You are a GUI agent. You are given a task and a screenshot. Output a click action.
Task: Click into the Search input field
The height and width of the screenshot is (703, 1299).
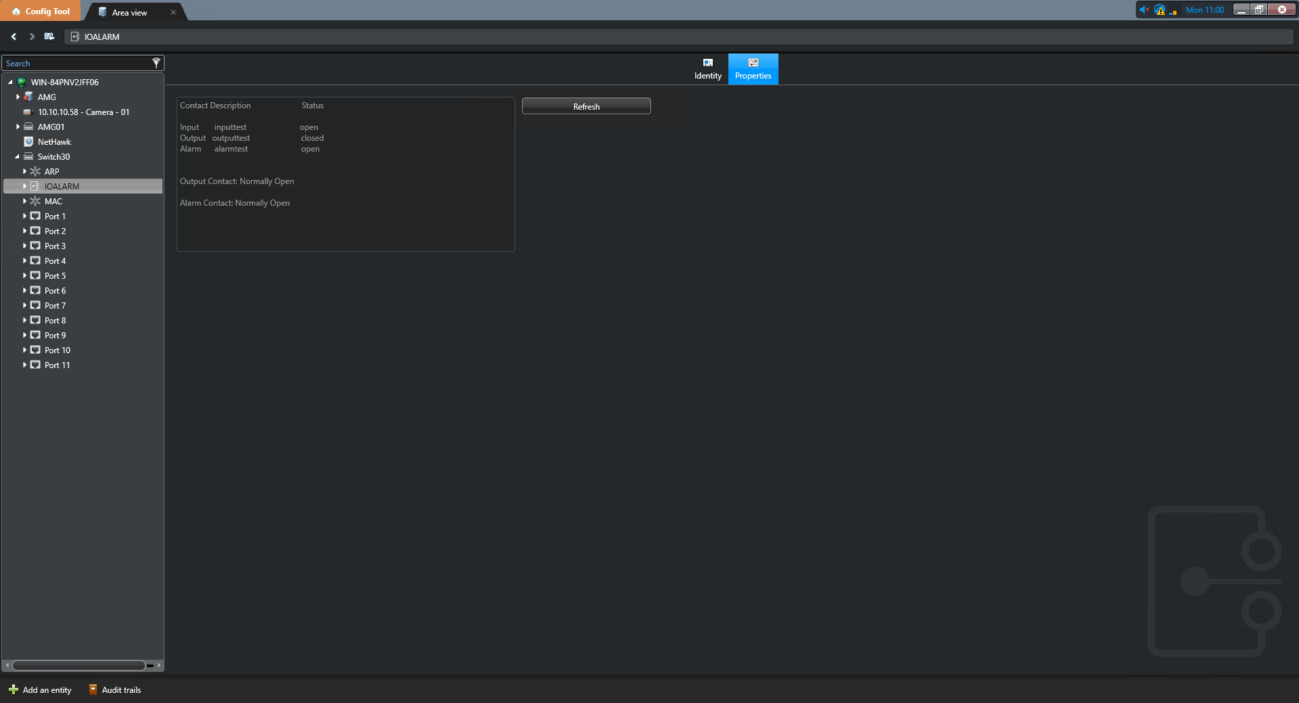74,64
